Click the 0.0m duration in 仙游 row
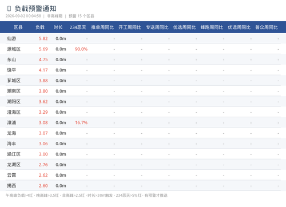286x207 pixels. [61, 38]
